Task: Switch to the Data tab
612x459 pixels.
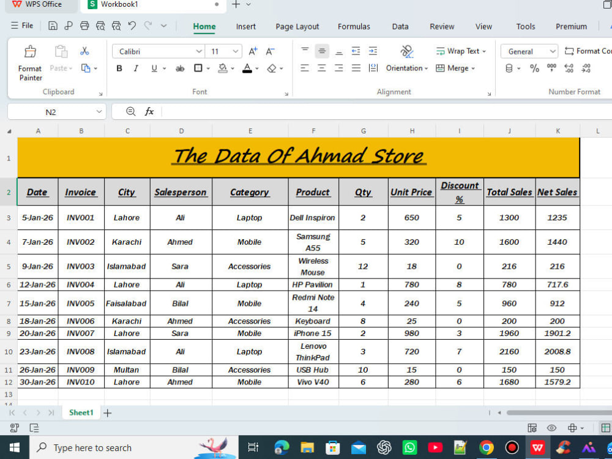Action: 400,26
